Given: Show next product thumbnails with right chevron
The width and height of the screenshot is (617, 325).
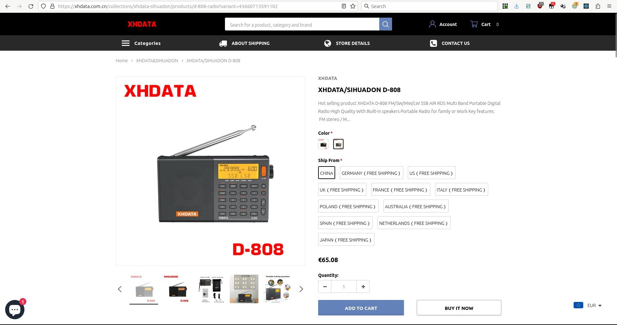Looking at the screenshot, I should point(301,289).
